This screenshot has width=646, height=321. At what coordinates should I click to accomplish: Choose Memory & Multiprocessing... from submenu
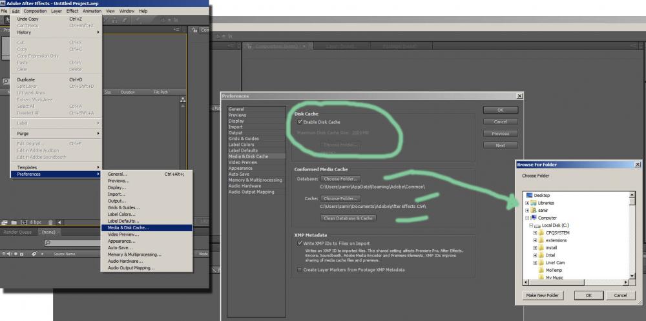pos(147,254)
